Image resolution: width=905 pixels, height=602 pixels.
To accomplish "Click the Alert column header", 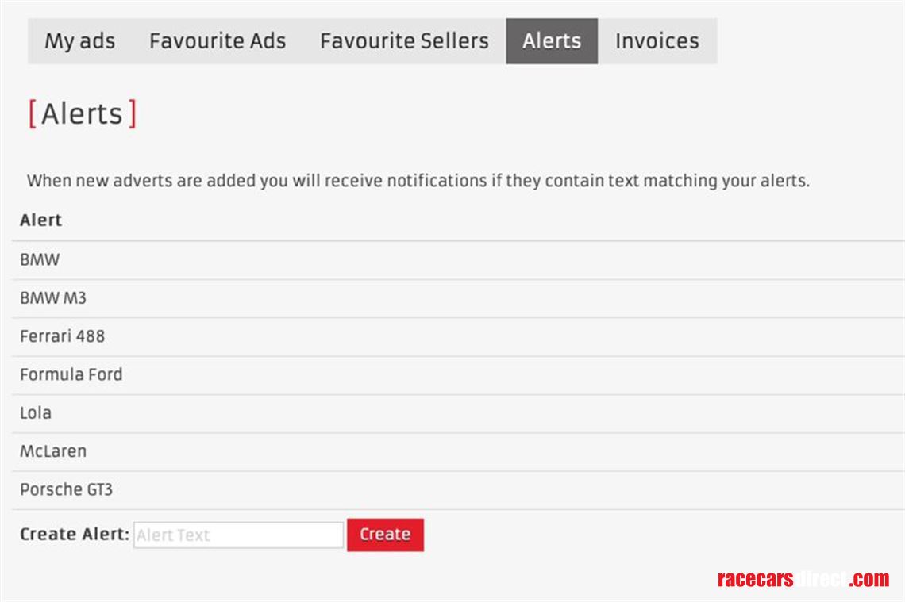I will [x=40, y=220].
